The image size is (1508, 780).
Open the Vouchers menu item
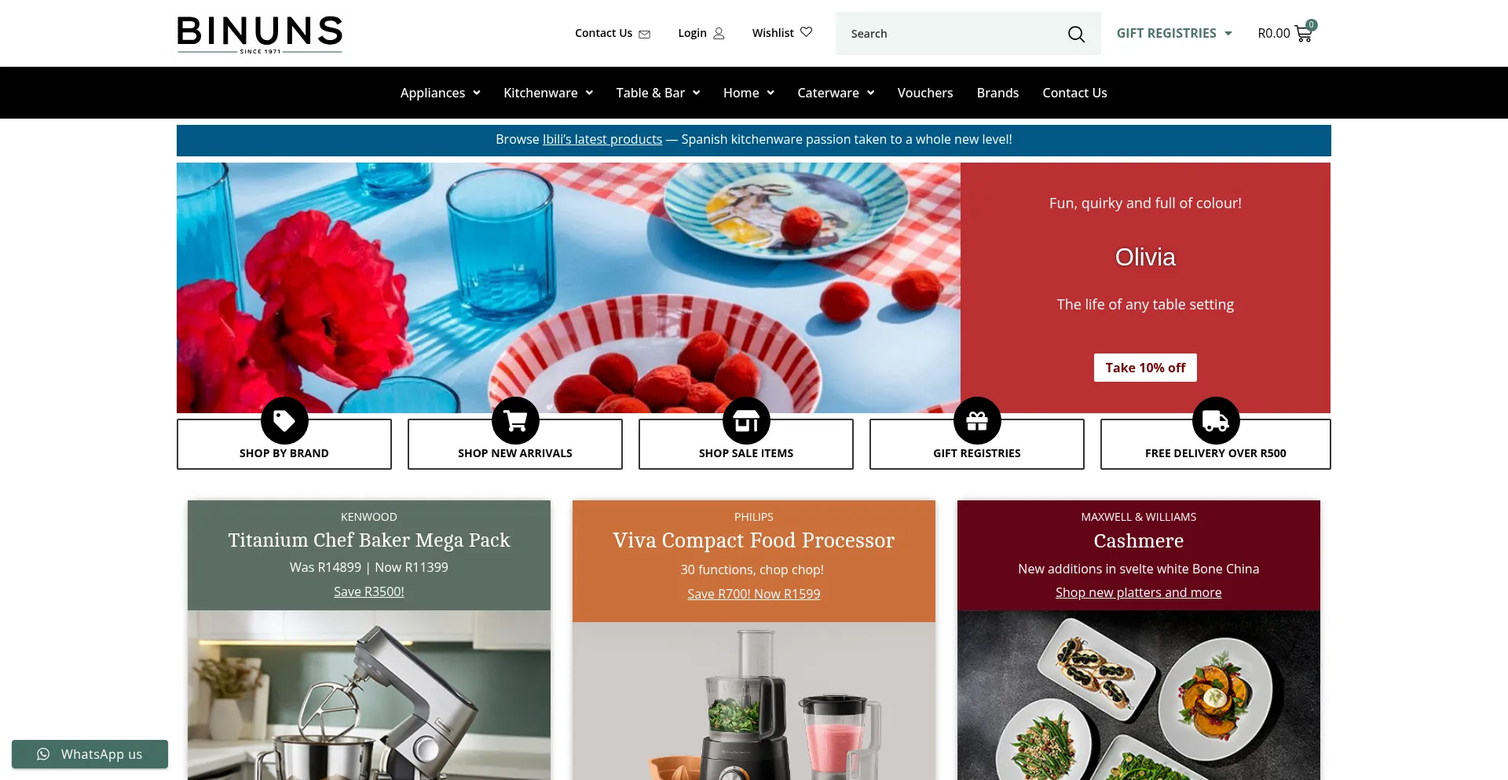pyautogui.click(x=925, y=93)
